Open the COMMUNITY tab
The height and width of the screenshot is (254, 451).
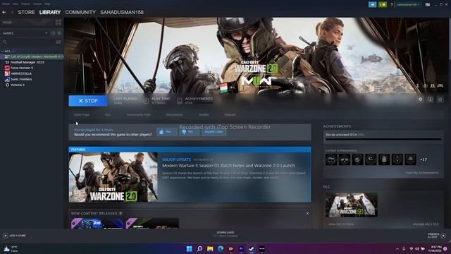pos(80,13)
